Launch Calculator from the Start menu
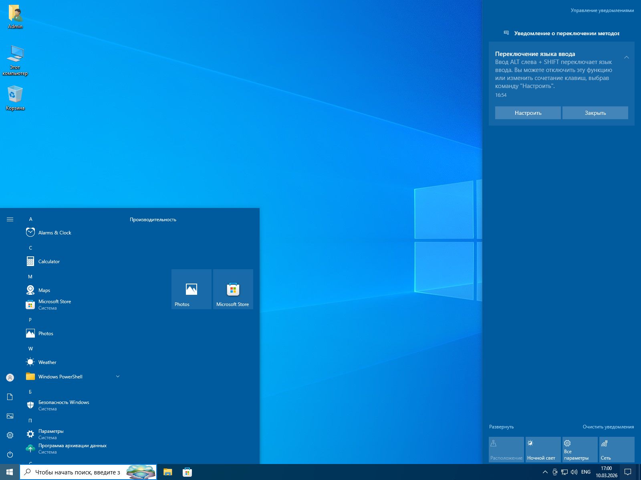 (x=49, y=261)
